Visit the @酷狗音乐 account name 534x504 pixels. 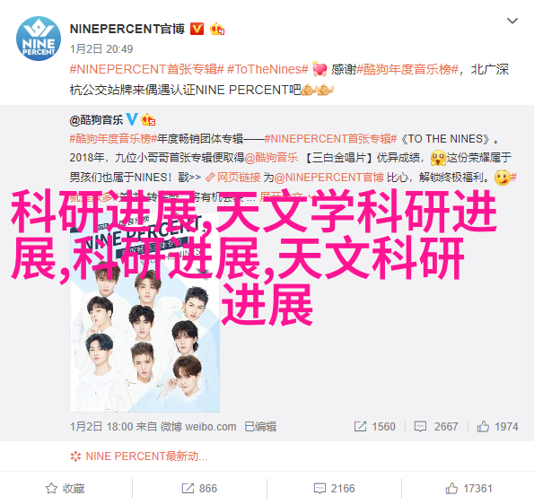coord(96,120)
